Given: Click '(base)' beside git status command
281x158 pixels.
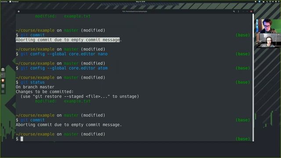Looking at the screenshot, I should [243, 82].
